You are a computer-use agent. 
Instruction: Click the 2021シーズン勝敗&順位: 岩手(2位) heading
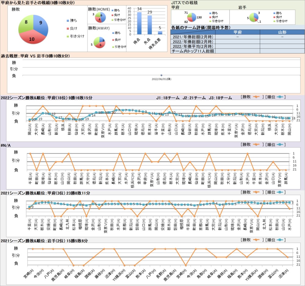tap(44, 241)
